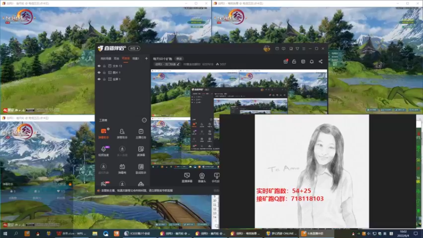
Task: Select the 虚拟形象 tool
Action: [104, 169]
